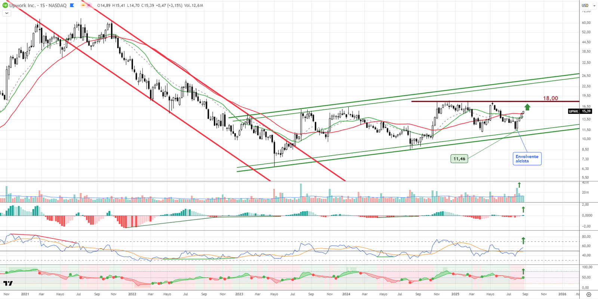Open chart settings with the hexagon gear icon
The width and height of the screenshot is (598, 299).
tap(589, 294)
